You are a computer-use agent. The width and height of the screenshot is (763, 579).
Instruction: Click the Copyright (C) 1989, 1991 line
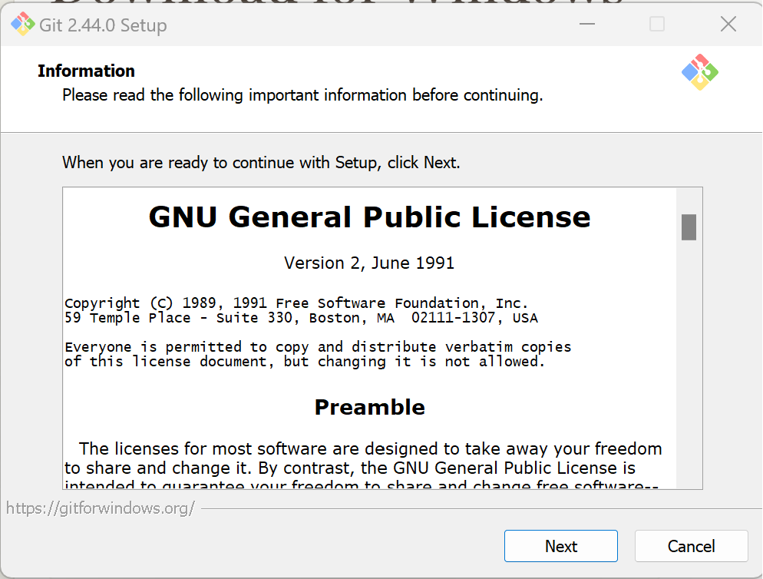(296, 303)
